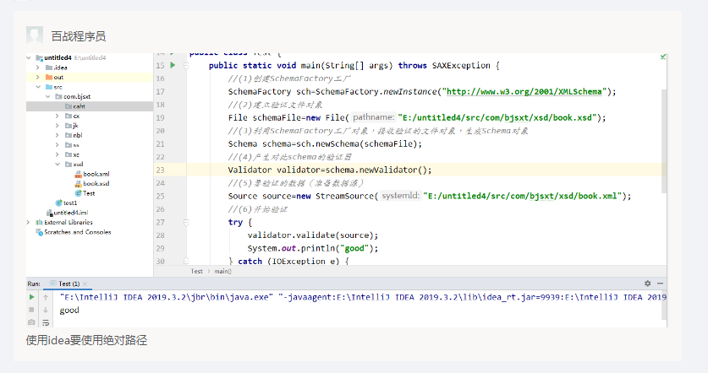708x373 pixels.
Task: Fold the try block at line 27
Action: 186,222
